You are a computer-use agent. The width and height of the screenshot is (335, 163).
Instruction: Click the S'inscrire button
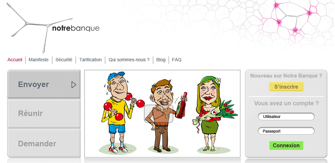pos(286,86)
